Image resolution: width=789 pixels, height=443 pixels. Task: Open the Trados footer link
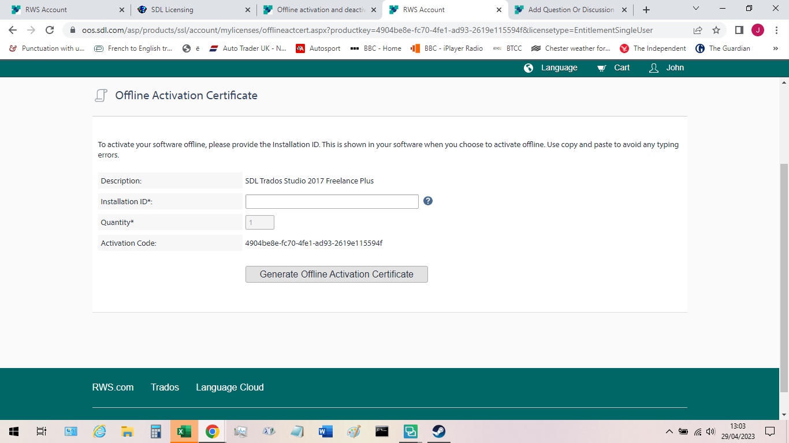(x=165, y=387)
